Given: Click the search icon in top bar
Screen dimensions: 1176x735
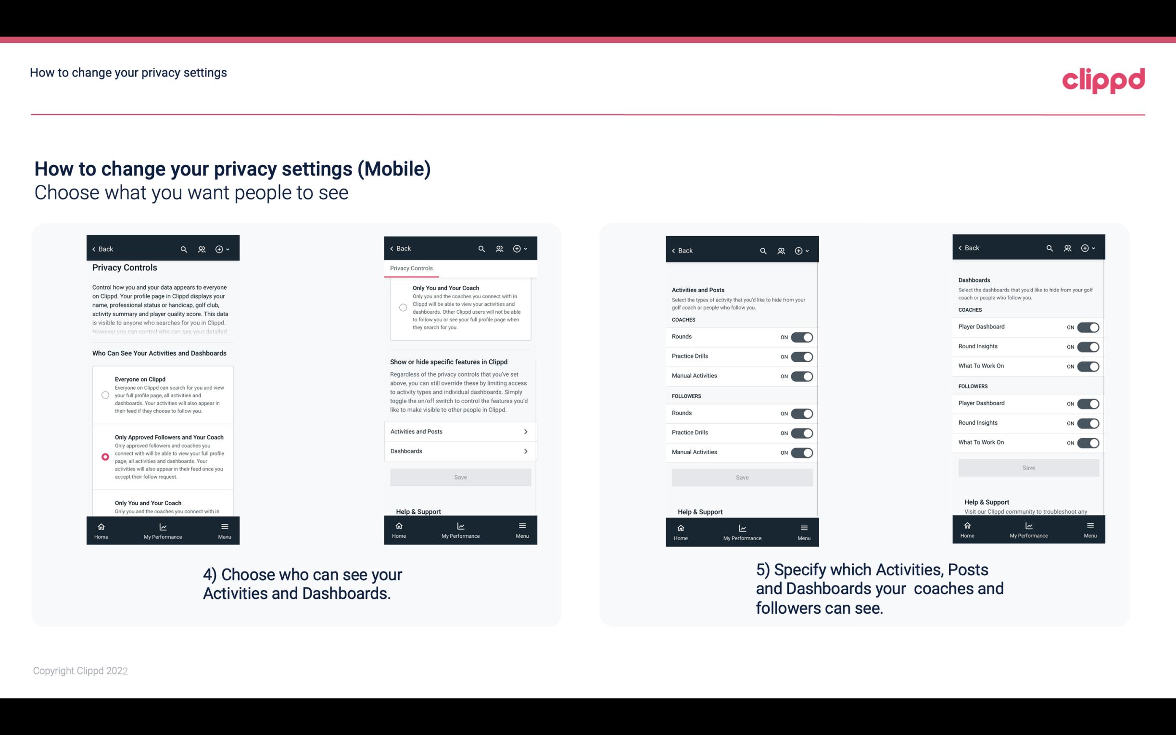Looking at the screenshot, I should 185,249.
